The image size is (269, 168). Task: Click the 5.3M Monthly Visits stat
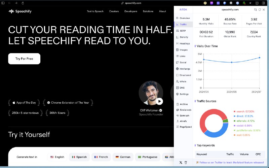[206, 21]
